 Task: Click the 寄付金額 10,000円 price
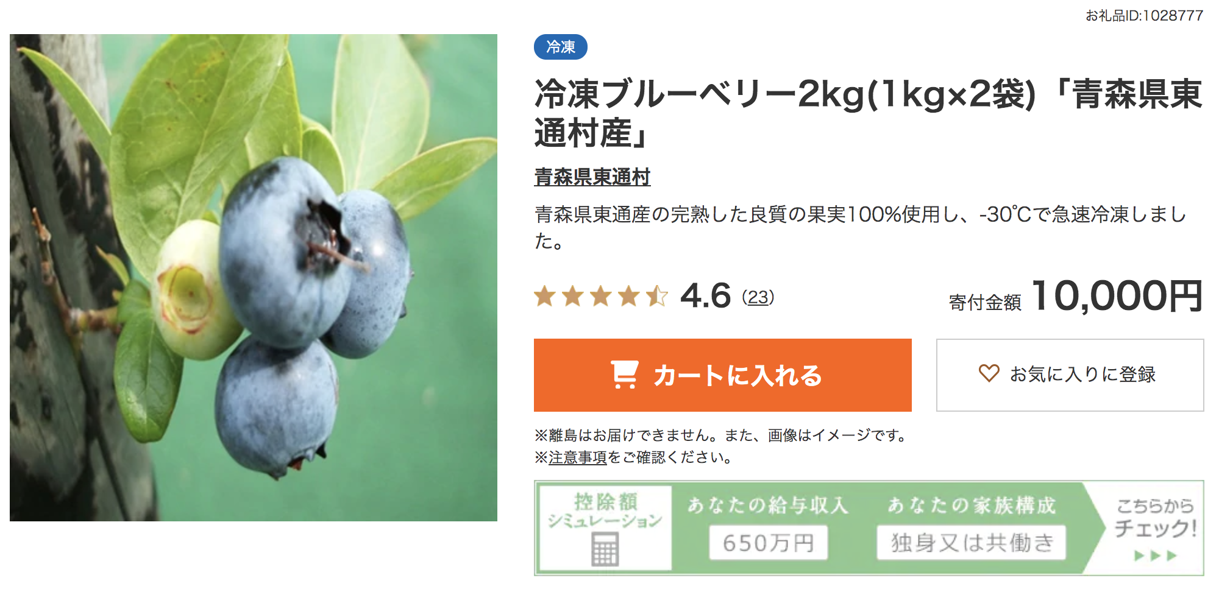[1076, 297]
